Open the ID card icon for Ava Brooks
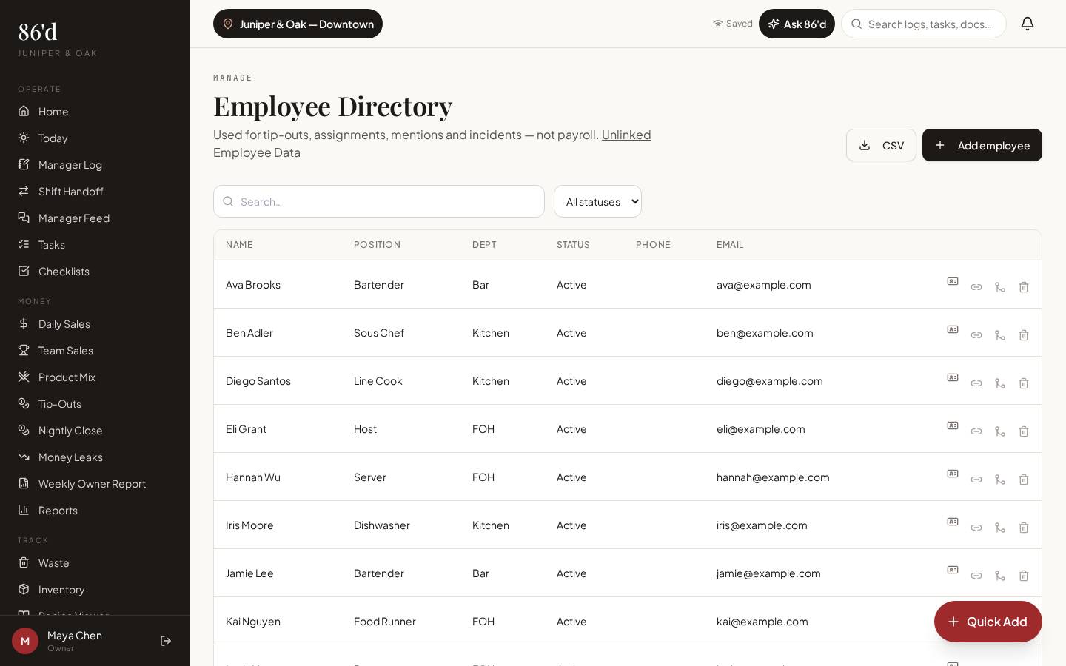This screenshot has width=1066, height=666. click(x=953, y=281)
